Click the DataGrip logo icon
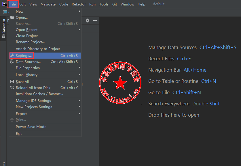This screenshot has width=241, height=166. click(x=4, y=4)
